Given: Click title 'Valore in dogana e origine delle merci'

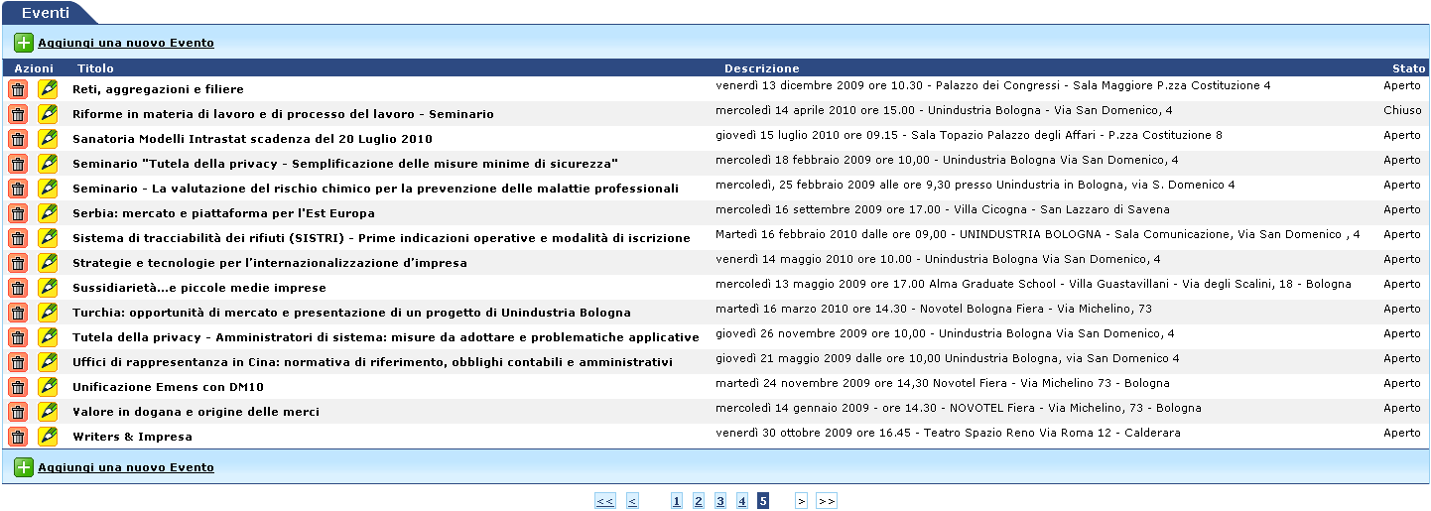Looking at the screenshot, I should [x=195, y=412].
